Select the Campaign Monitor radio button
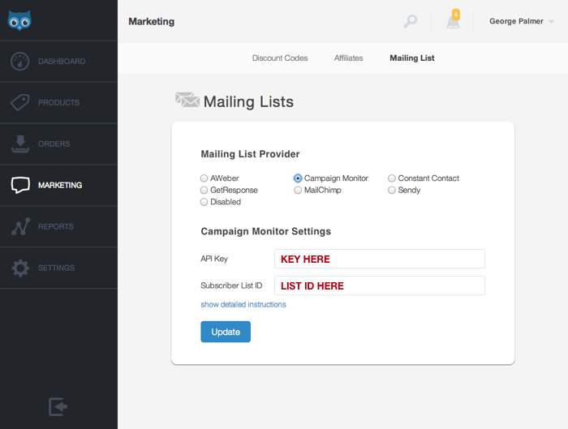This screenshot has width=568, height=429. 298,178
